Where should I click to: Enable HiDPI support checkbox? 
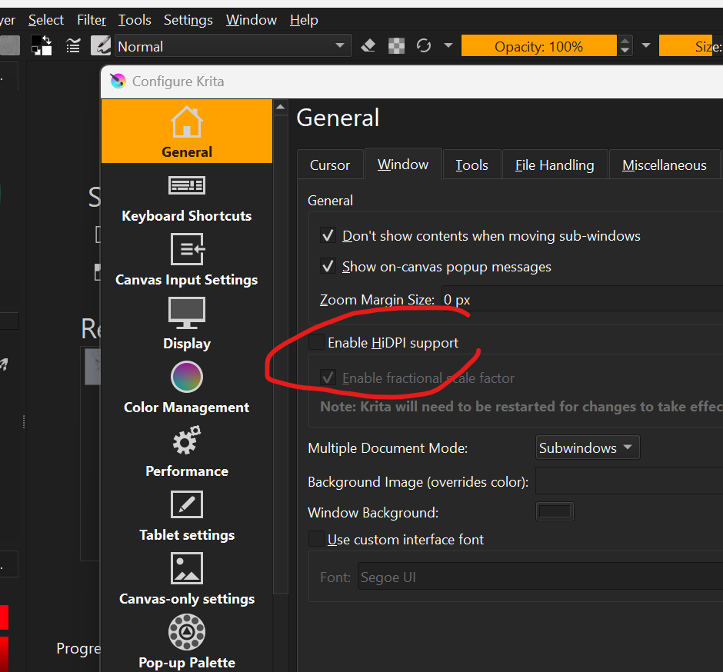317,343
